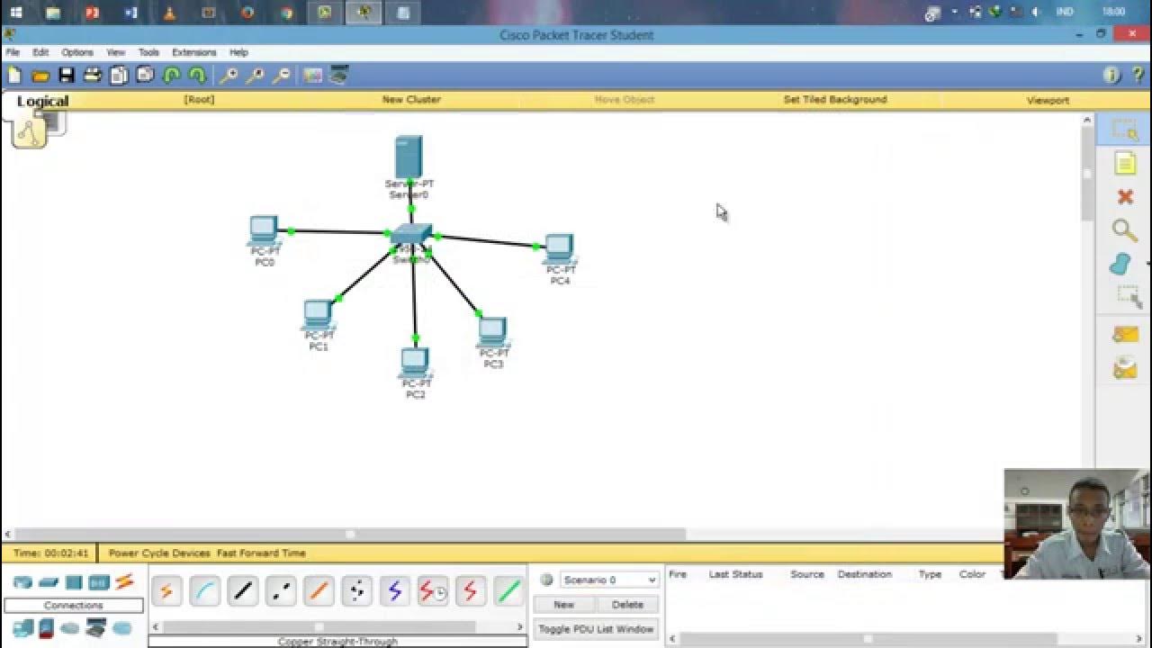Open the Edit menu
This screenshot has width=1152, height=648.
tap(40, 52)
